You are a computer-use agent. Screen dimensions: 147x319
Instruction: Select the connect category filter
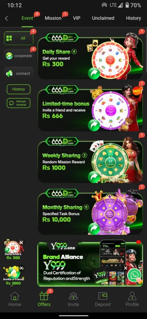point(18,74)
